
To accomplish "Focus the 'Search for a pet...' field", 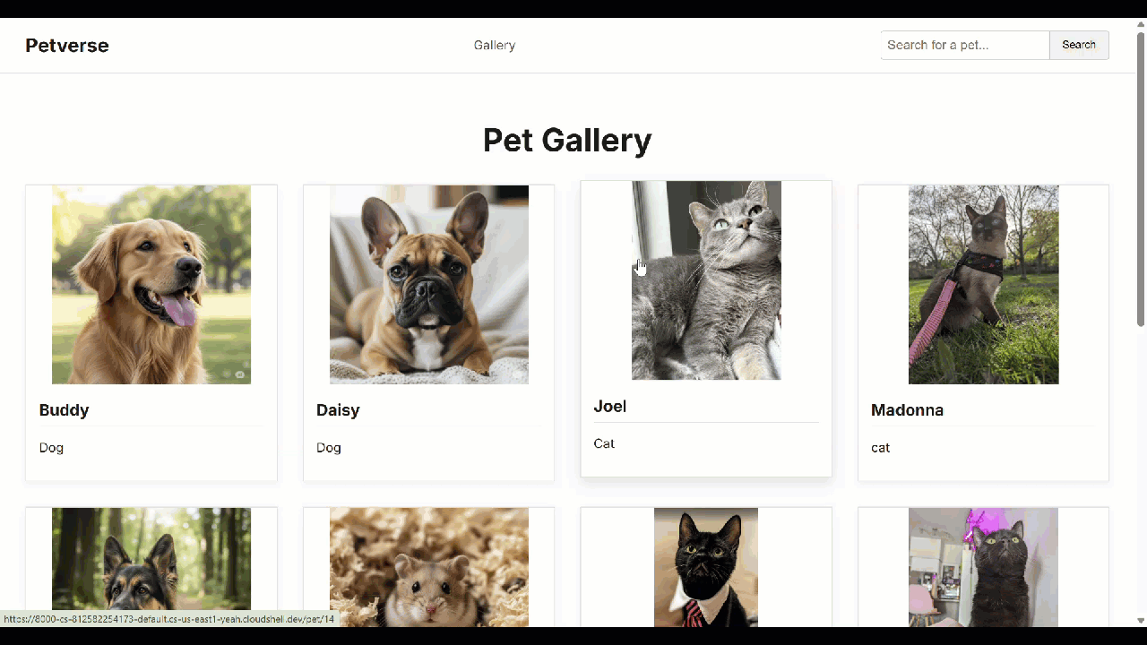I will click(965, 45).
